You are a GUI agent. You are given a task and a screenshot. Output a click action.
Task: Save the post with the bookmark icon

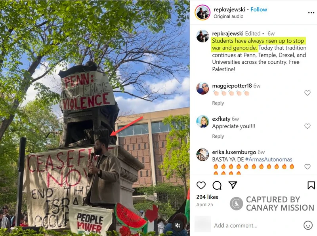point(311,185)
